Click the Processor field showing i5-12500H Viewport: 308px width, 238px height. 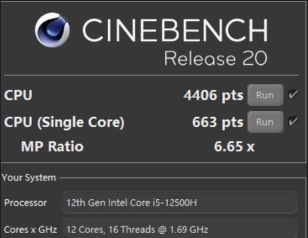click(x=180, y=203)
